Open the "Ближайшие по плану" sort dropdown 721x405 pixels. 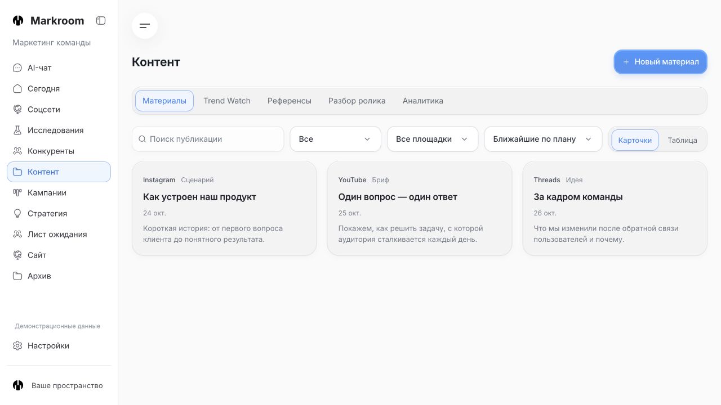coord(543,139)
